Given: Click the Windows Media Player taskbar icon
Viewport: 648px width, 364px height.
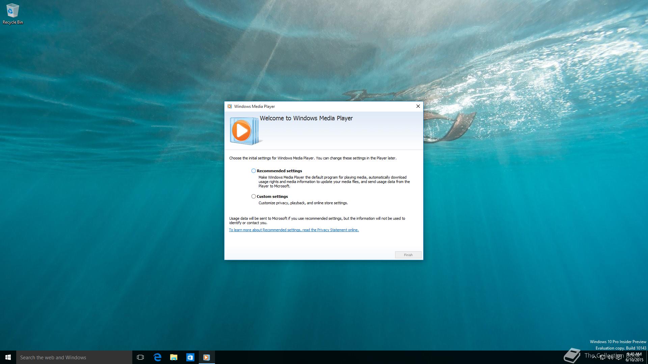Looking at the screenshot, I should (x=207, y=357).
